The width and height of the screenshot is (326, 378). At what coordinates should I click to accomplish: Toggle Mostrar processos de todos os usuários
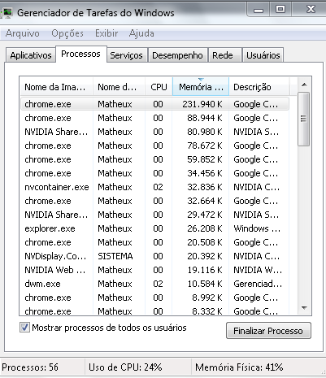tap(24, 328)
